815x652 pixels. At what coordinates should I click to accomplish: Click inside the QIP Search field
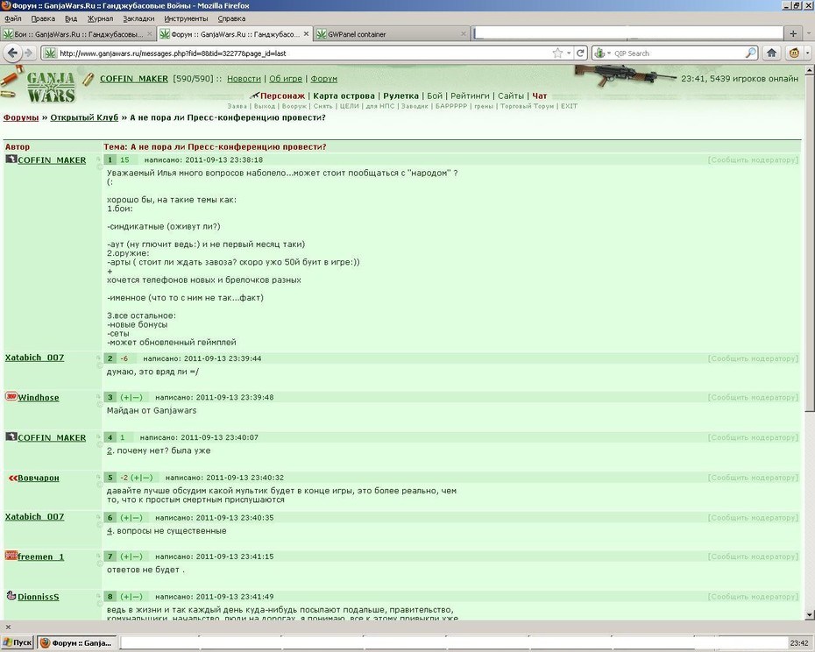[x=678, y=53]
